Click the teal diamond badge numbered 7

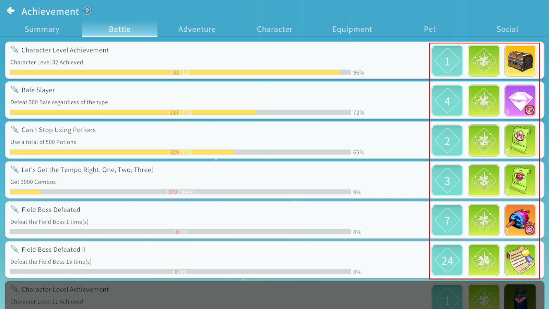pos(447,220)
